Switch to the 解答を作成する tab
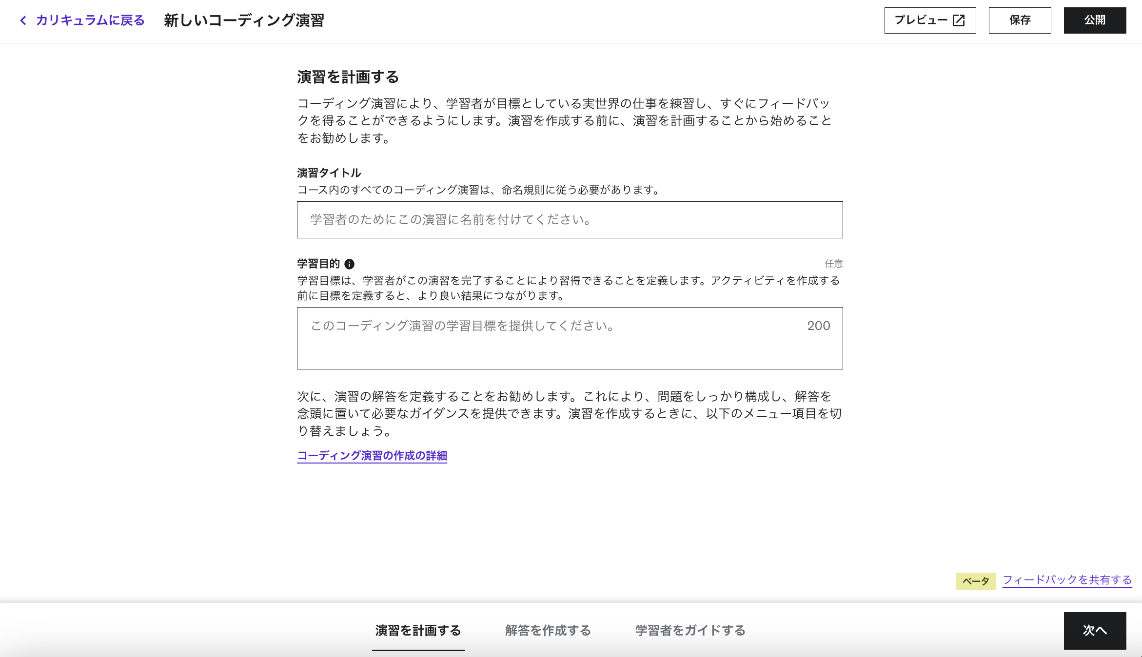This screenshot has width=1142, height=657. pos(548,630)
